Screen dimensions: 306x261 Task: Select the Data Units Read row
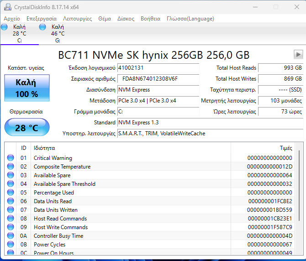150,201
